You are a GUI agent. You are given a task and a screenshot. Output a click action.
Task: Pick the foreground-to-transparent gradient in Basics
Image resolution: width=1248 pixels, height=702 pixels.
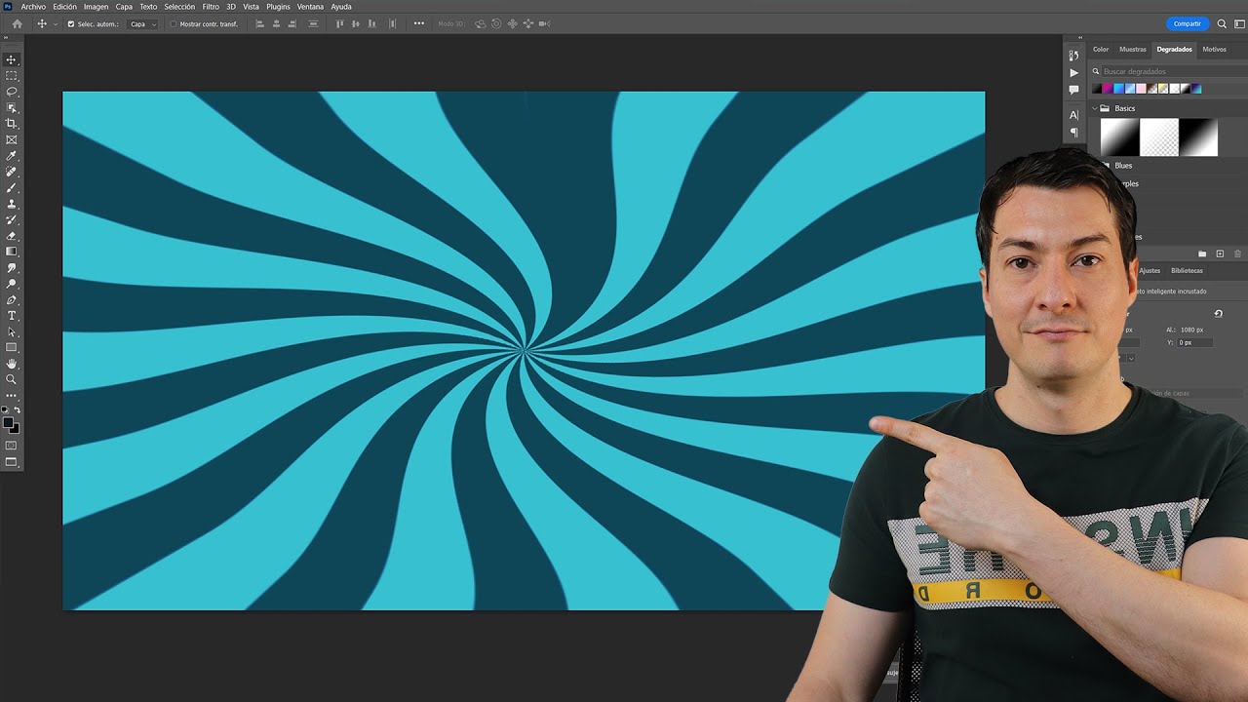tap(1159, 137)
